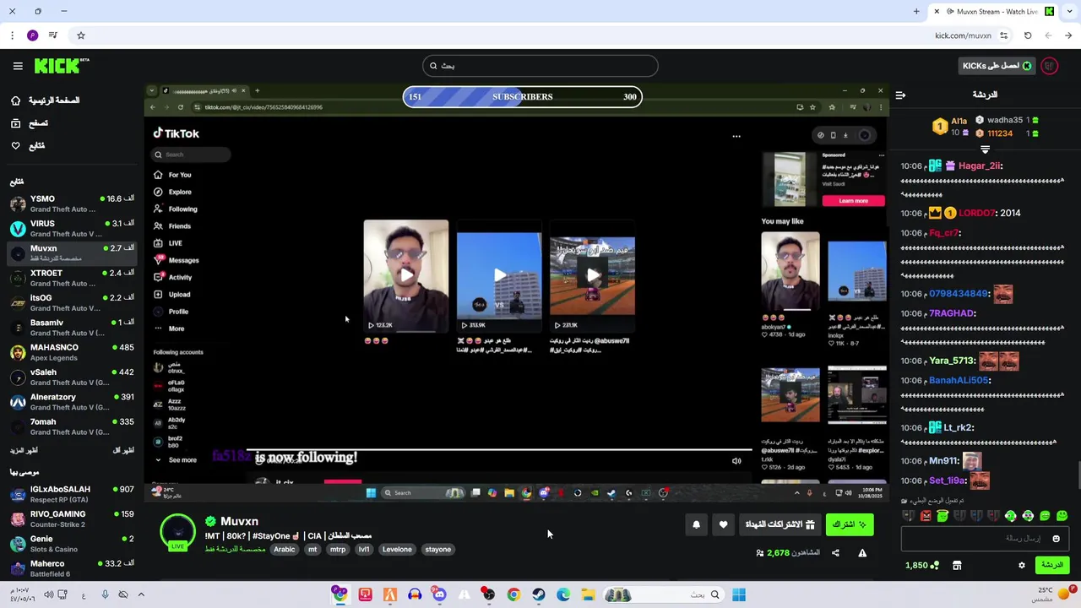The image size is (1081, 608).
Task: Expand More in the TikTok sidebar
Action: coord(169,328)
